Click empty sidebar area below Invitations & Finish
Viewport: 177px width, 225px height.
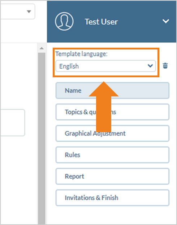pos(112,215)
